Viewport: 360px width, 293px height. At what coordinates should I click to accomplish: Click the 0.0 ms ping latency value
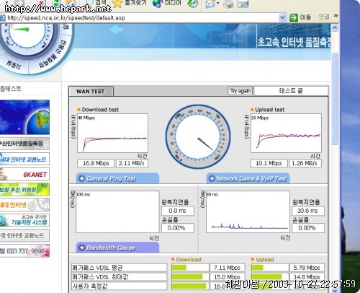178,211
